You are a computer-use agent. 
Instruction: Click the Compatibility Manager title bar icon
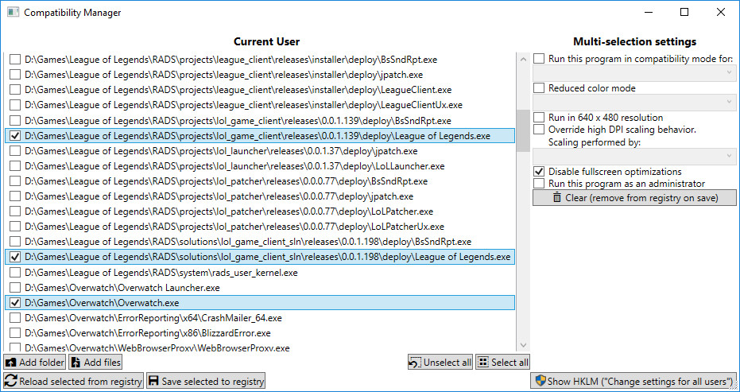tap(13, 12)
